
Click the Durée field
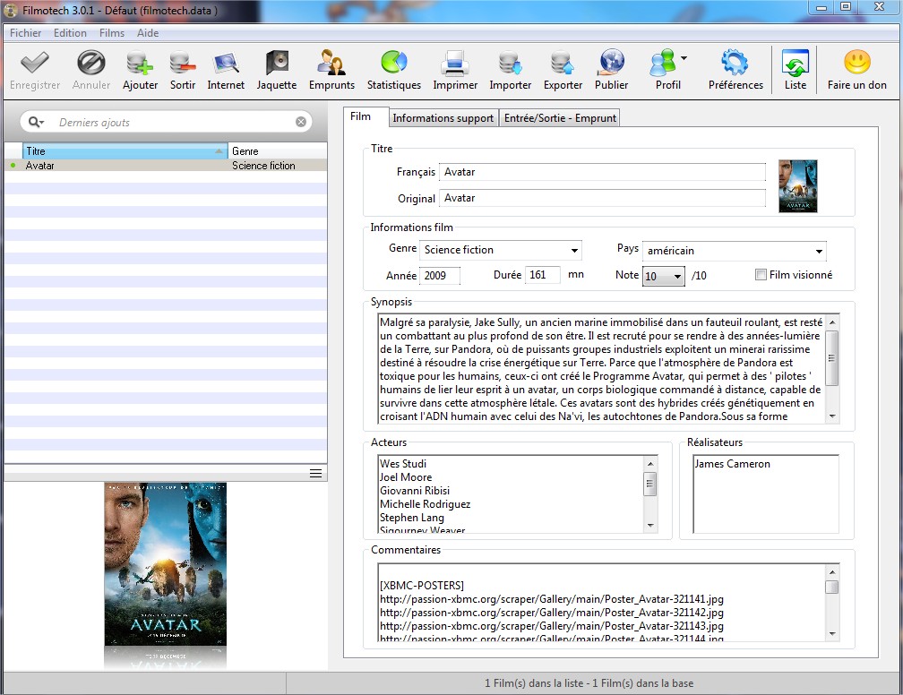[x=542, y=275]
